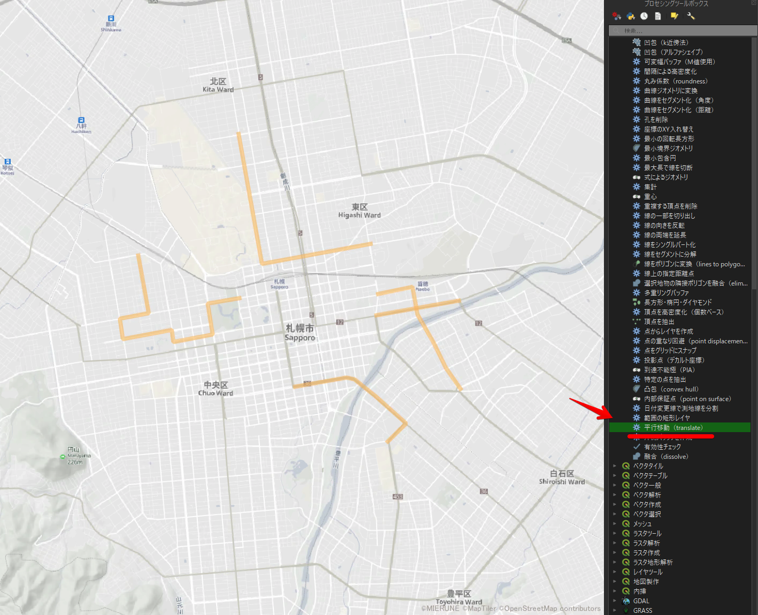Select 曲線をセグメント化（距離）

[x=679, y=110]
